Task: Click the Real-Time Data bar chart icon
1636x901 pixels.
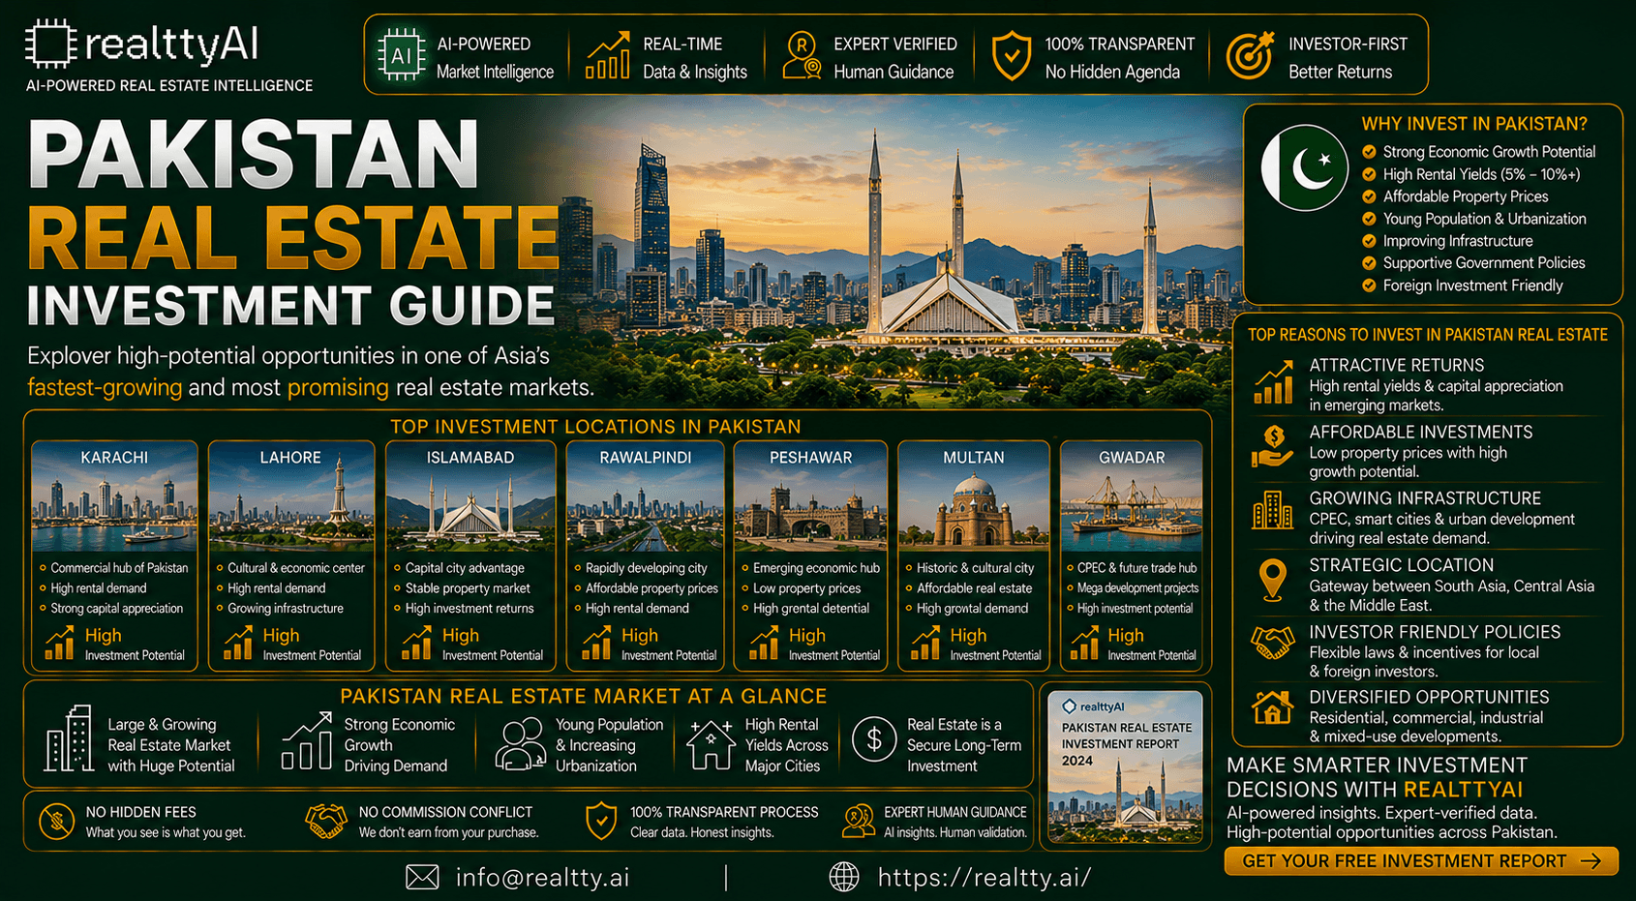Action: 608,56
